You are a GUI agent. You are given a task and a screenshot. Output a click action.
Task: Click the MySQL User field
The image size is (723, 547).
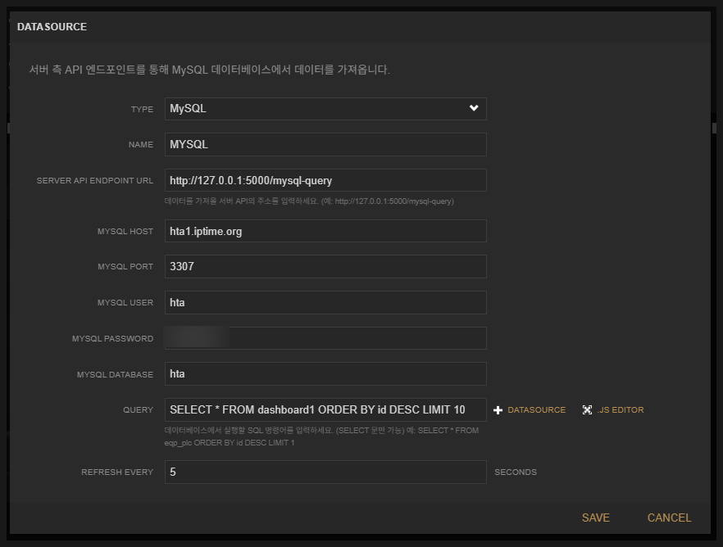tap(325, 302)
